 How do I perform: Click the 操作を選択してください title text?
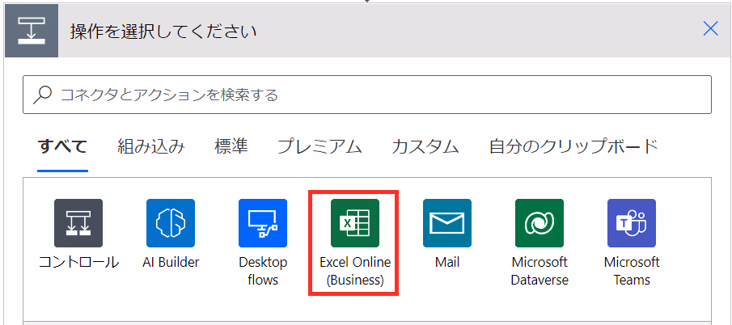pos(163,32)
